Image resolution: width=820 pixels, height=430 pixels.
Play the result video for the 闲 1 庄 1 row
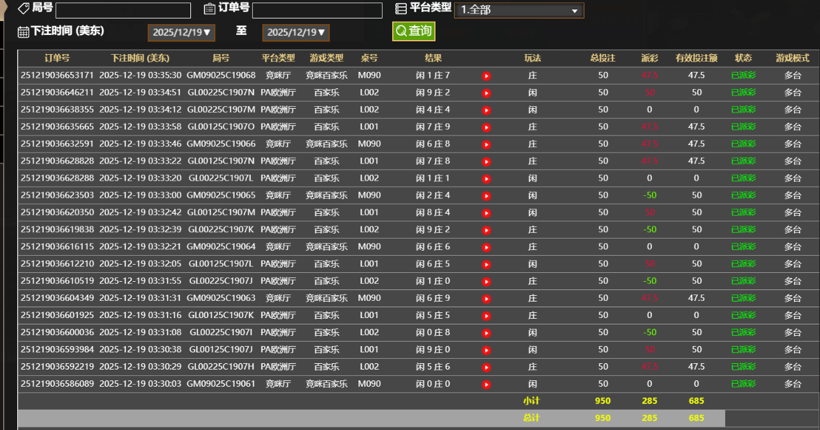point(486,178)
